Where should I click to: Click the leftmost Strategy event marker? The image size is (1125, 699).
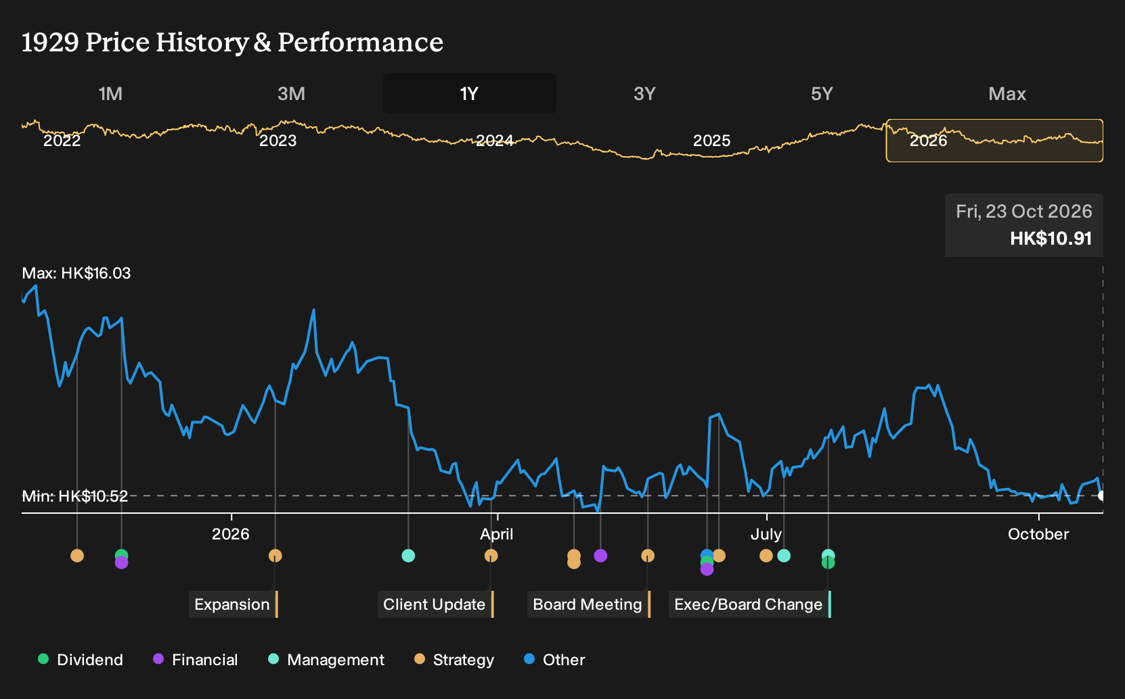coord(77,556)
